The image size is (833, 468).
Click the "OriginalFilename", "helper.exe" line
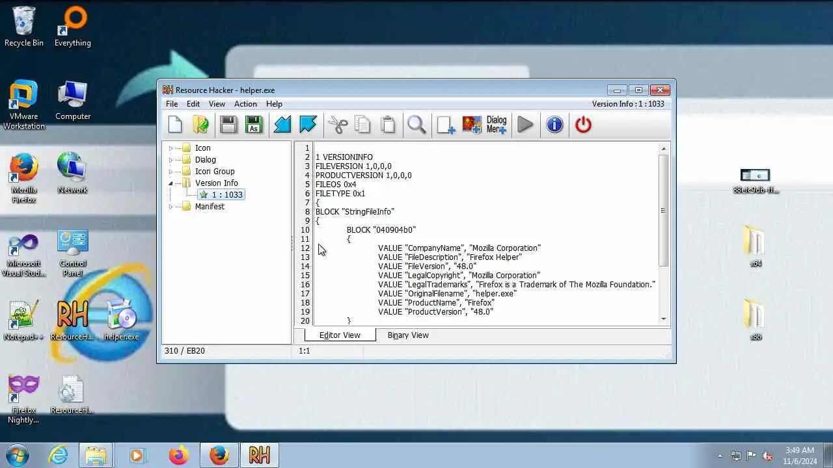coord(447,294)
